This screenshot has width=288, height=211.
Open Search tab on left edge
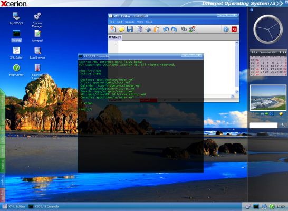[x=3, y=151]
